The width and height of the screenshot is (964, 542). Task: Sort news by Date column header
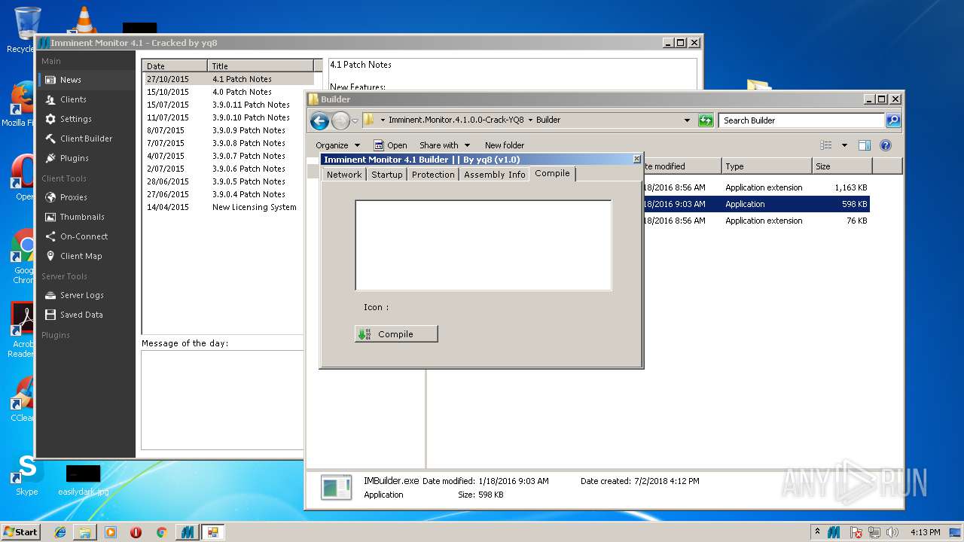coord(175,66)
